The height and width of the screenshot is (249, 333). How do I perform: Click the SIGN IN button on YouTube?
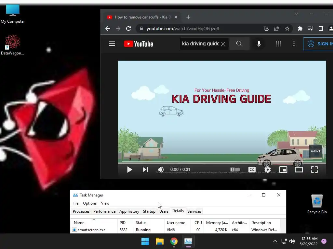(x=318, y=44)
